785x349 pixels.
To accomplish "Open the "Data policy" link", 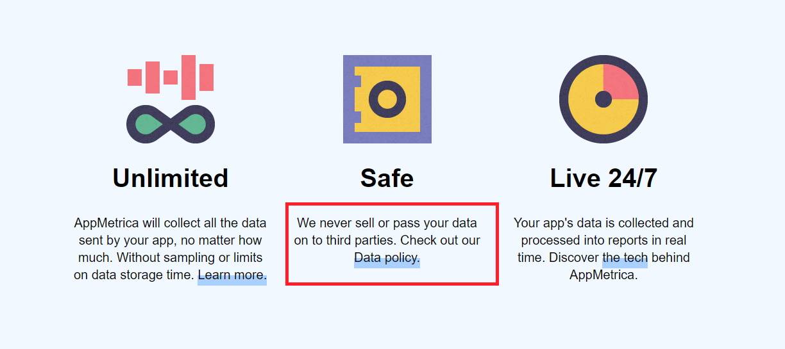I will point(387,258).
